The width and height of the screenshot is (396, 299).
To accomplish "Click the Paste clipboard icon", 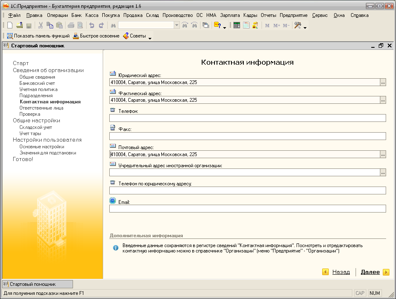I will (x=59, y=25).
